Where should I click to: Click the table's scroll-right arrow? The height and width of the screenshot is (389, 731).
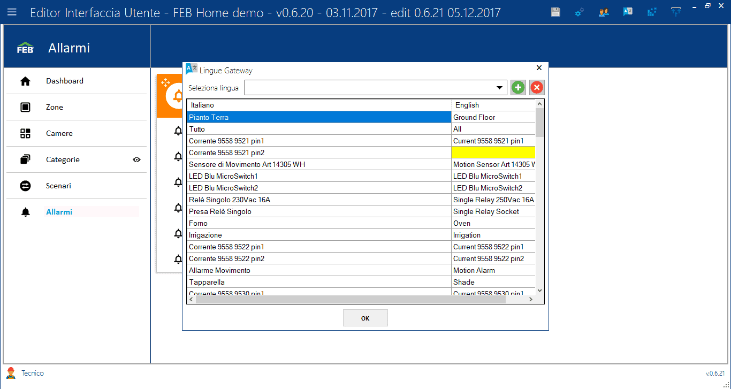point(531,300)
